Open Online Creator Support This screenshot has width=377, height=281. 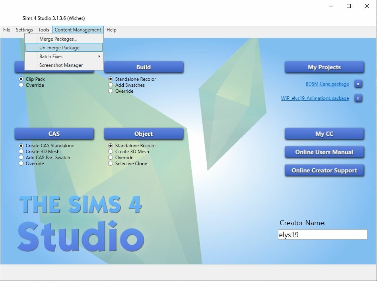[x=325, y=170]
